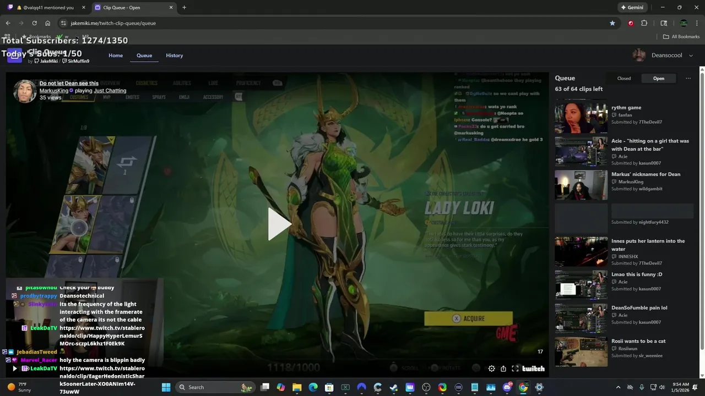Open Steam from the taskbar
Screen dimensions: 705x396
pos(394,387)
